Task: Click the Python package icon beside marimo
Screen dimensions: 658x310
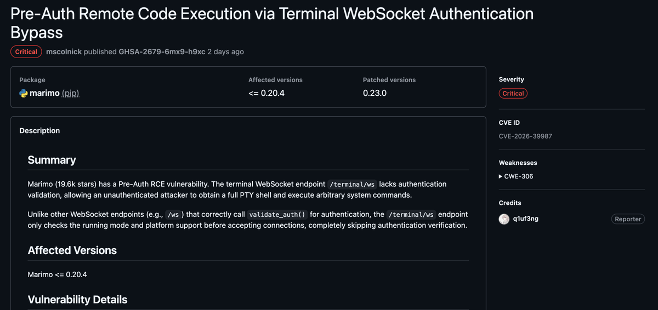Action: click(24, 93)
